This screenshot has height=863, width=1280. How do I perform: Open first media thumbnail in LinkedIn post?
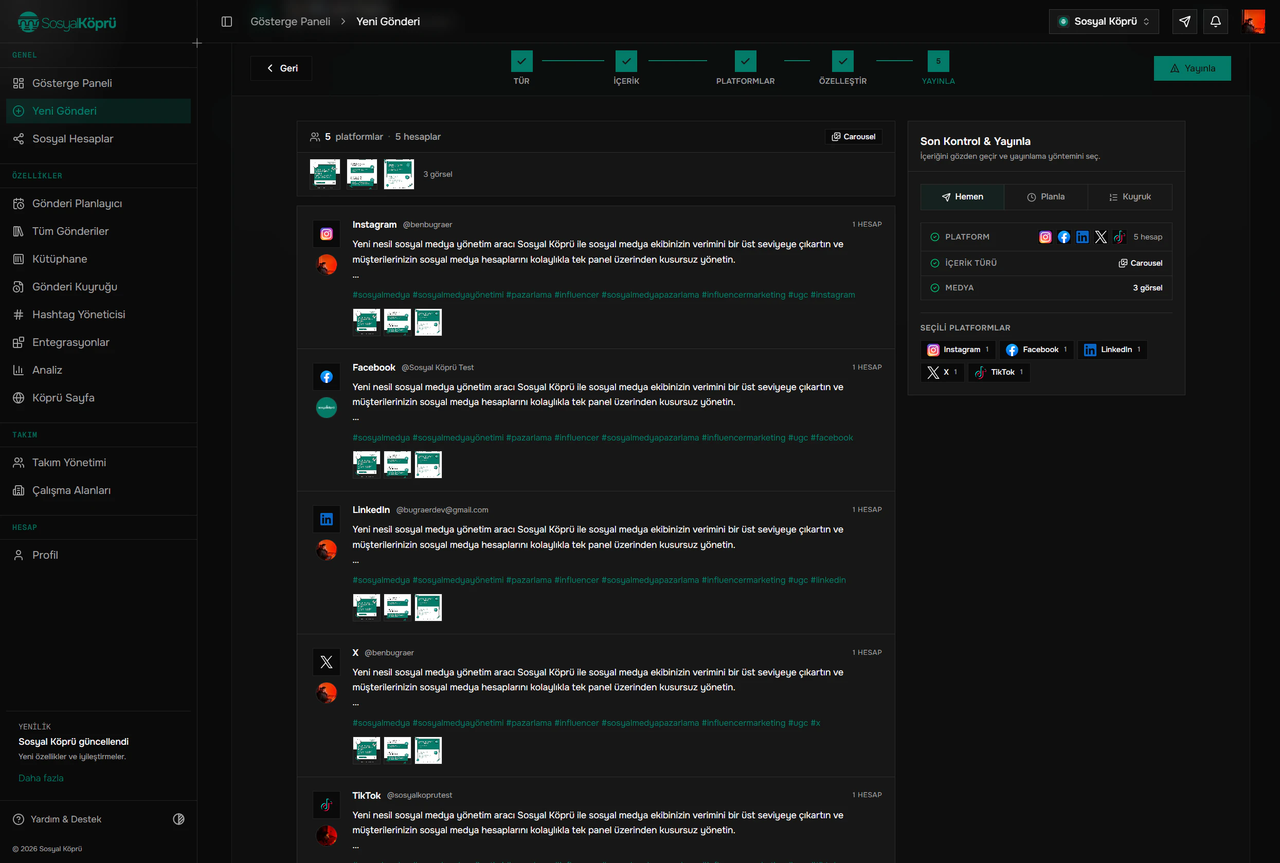tap(366, 608)
